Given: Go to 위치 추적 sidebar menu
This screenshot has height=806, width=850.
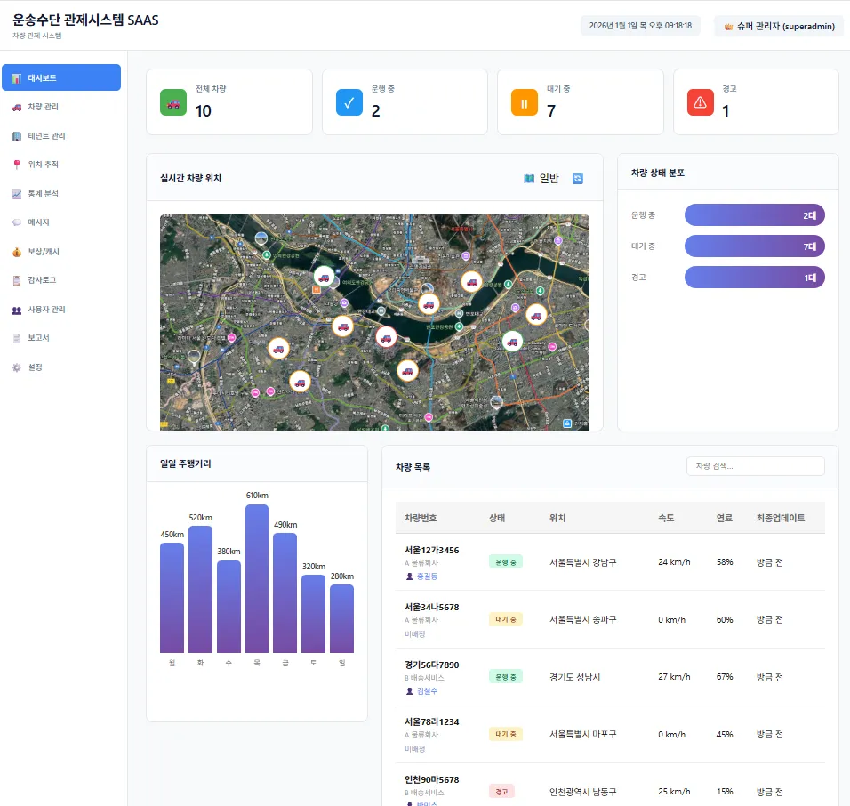Looking at the screenshot, I should click(43, 165).
